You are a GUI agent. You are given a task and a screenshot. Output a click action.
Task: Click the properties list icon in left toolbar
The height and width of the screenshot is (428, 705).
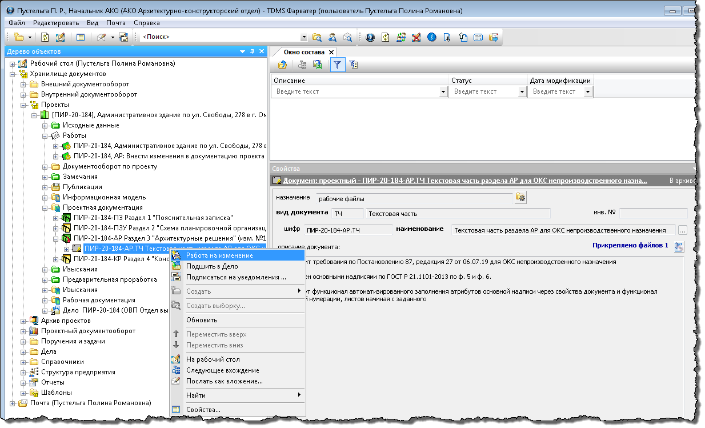coord(81,37)
